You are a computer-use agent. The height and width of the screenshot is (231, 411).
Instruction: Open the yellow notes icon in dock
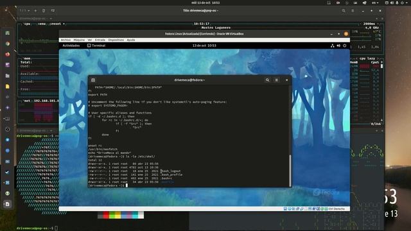8,87
